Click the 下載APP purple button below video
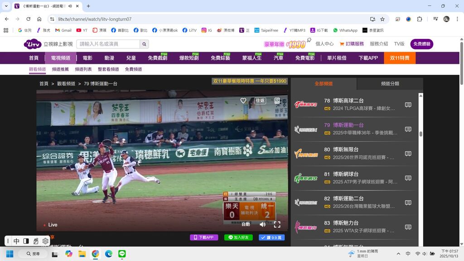The height and width of the screenshot is (261, 464). pyautogui.click(x=204, y=237)
